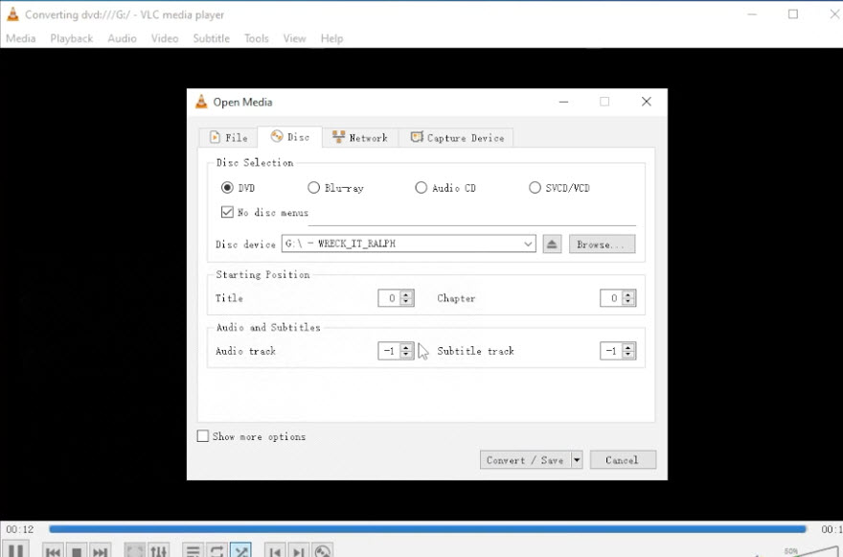Click the next chapter icon

[299, 551]
